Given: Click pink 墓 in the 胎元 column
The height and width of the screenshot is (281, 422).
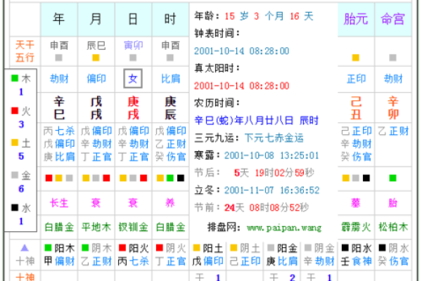Looking at the screenshot, I should 356,203.
